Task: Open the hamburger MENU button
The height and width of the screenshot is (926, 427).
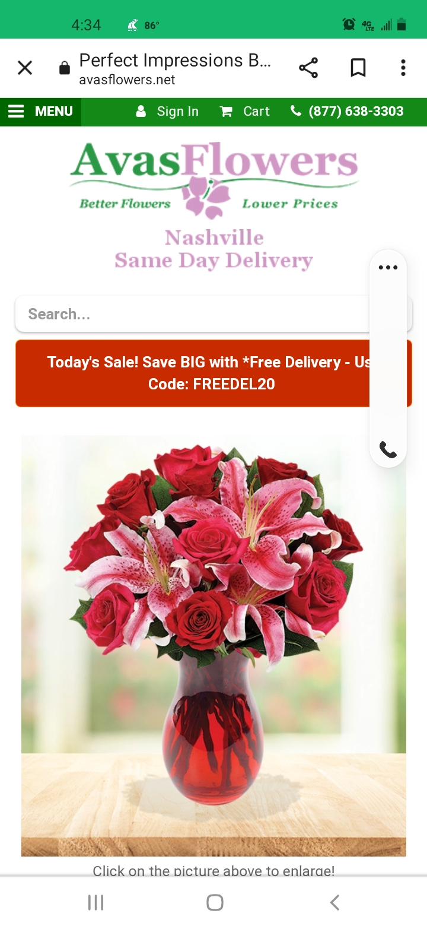Action: coord(40,112)
